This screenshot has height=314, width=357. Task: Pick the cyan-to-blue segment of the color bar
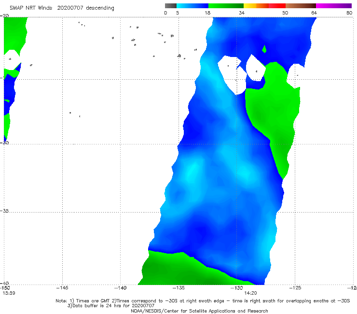pyautogui.click(x=192, y=6)
